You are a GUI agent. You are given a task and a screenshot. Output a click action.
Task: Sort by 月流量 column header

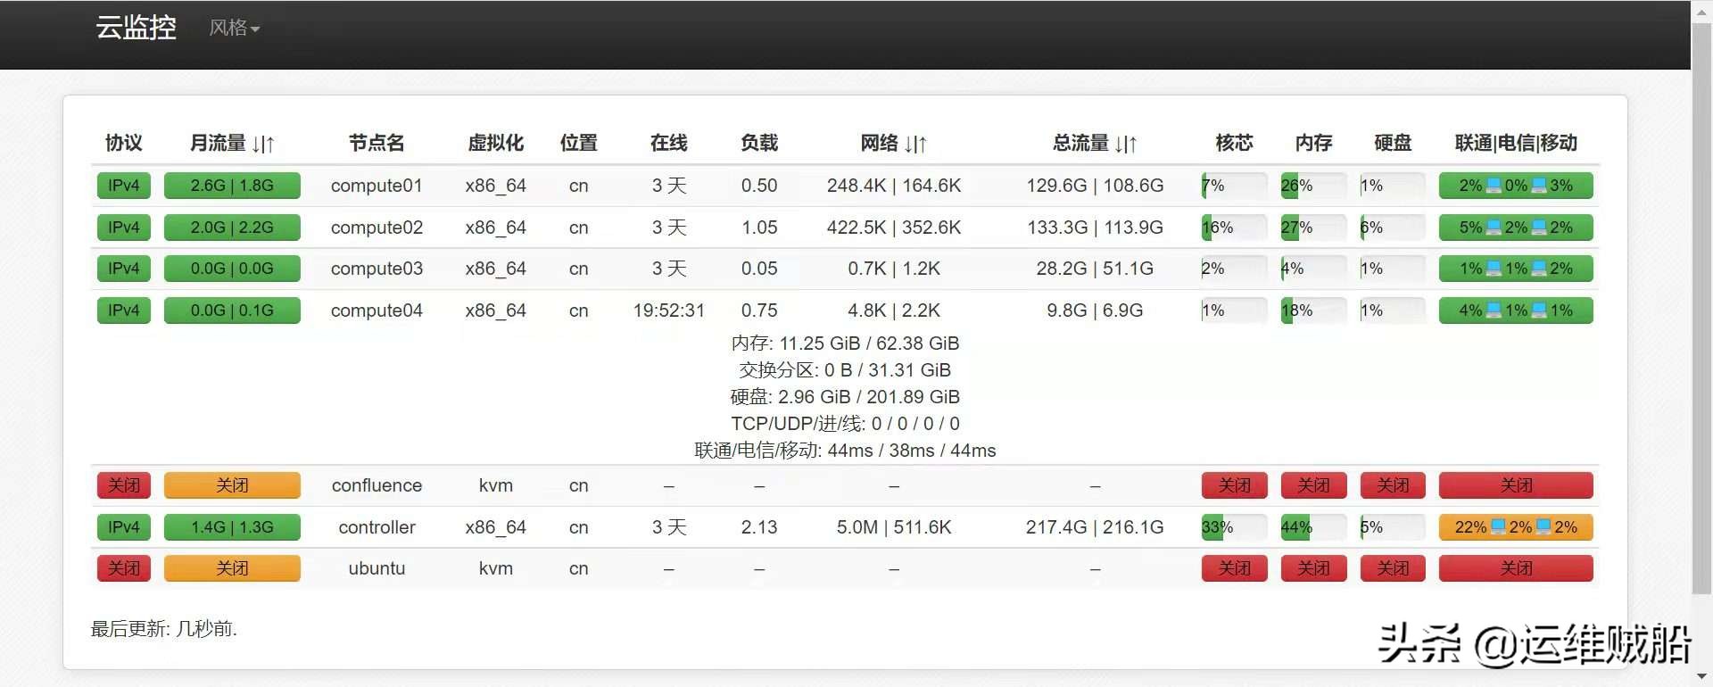pyautogui.click(x=232, y=143)
